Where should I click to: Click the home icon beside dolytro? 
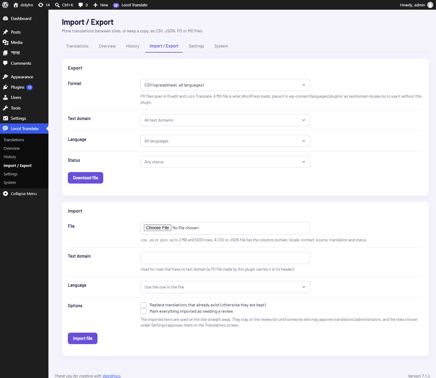click(16, 5)
